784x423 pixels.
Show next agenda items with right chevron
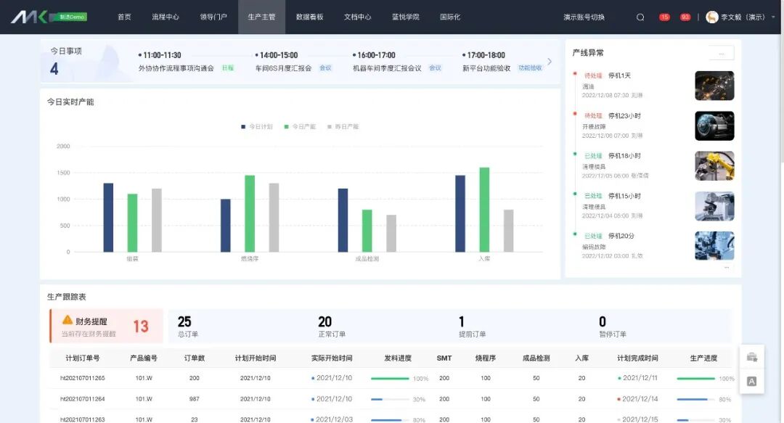[550, 62]
